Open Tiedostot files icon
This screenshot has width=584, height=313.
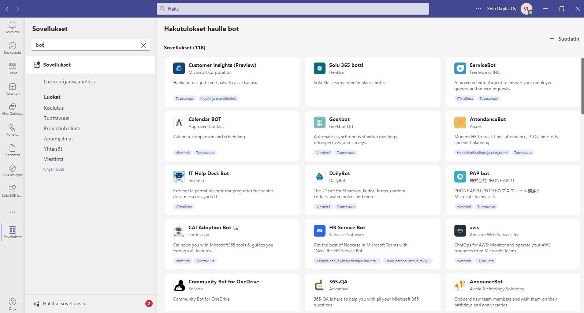(12, 150)
